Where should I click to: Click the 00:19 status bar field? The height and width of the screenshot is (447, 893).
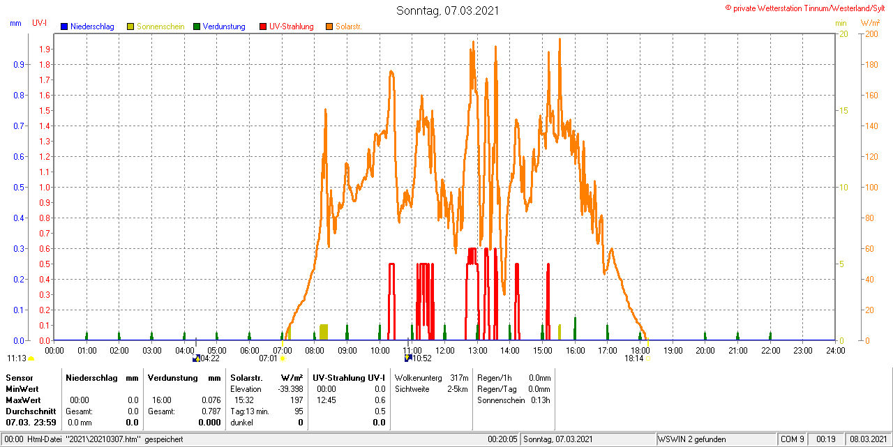pos(826,440)
